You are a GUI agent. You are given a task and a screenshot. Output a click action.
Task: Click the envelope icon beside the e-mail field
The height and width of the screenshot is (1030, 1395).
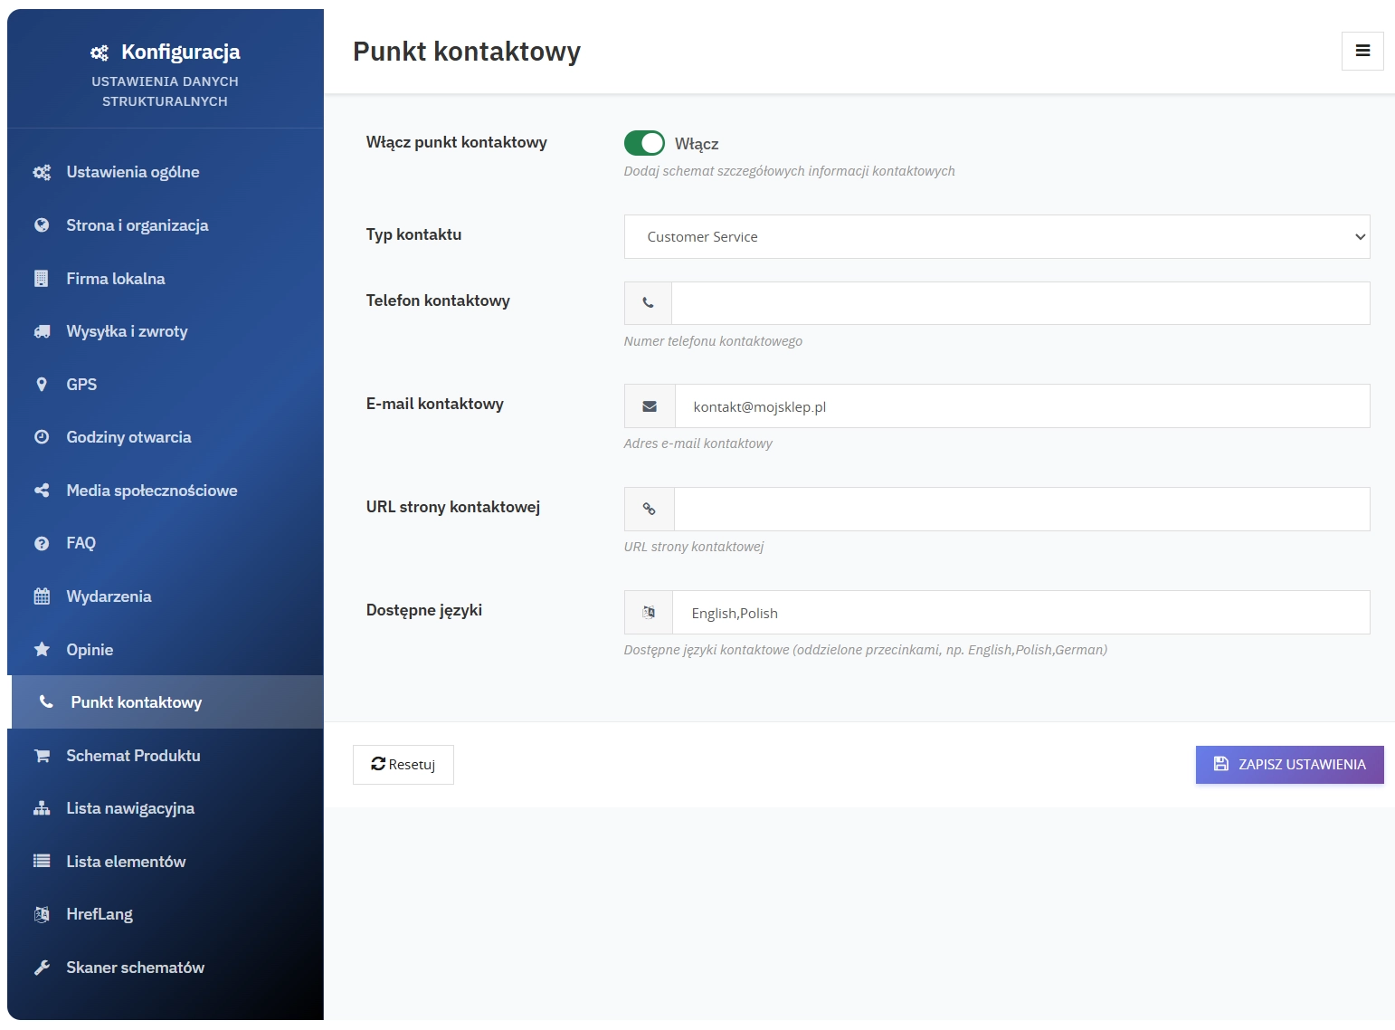[x=650, y=406]
